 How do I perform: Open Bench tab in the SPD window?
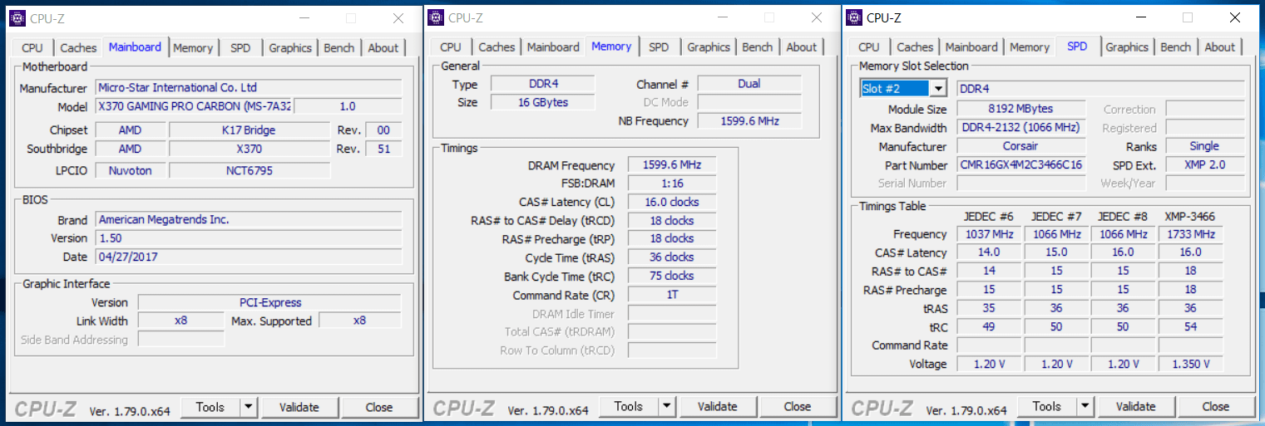(1176, 47)
